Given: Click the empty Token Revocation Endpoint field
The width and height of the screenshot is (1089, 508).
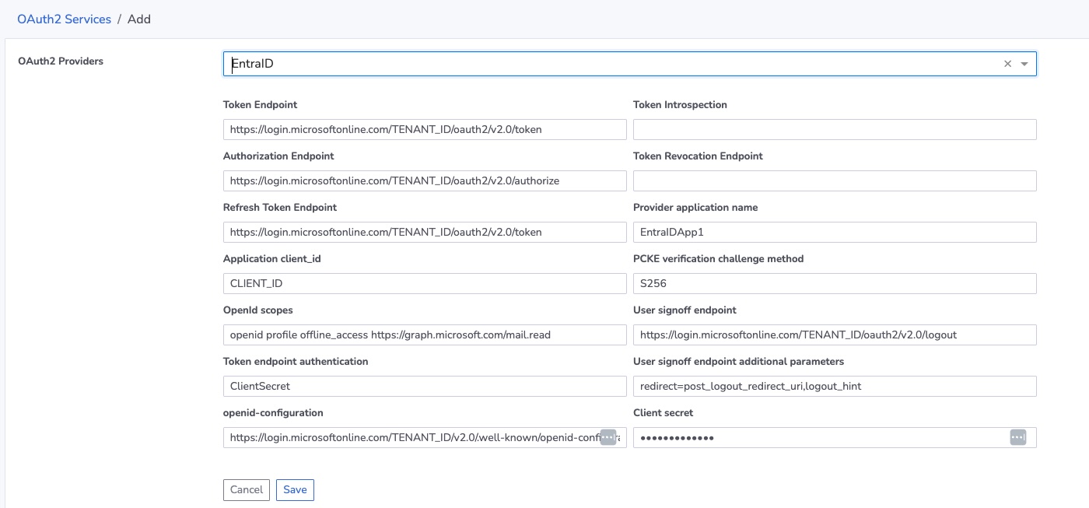Looking at the screenshot, I should 834,180.
